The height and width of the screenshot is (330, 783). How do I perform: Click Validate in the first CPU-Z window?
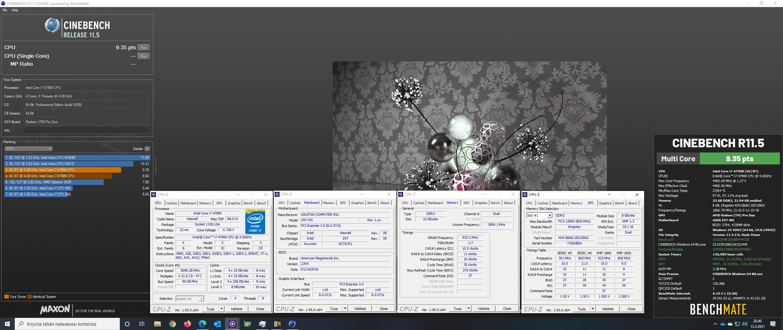(x=236, y=309)
